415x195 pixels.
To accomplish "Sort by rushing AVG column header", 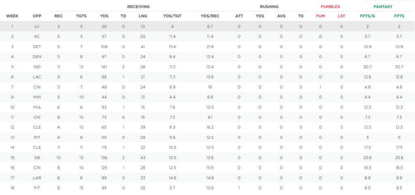I will [x=281, y=16].
